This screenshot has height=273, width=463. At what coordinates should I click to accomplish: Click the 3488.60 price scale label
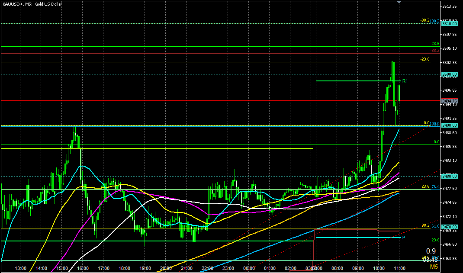[x=450, y=132]
